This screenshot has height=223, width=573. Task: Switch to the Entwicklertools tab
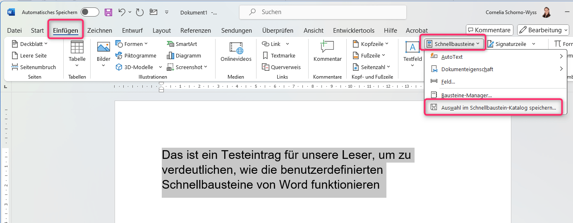click(354, 30)
